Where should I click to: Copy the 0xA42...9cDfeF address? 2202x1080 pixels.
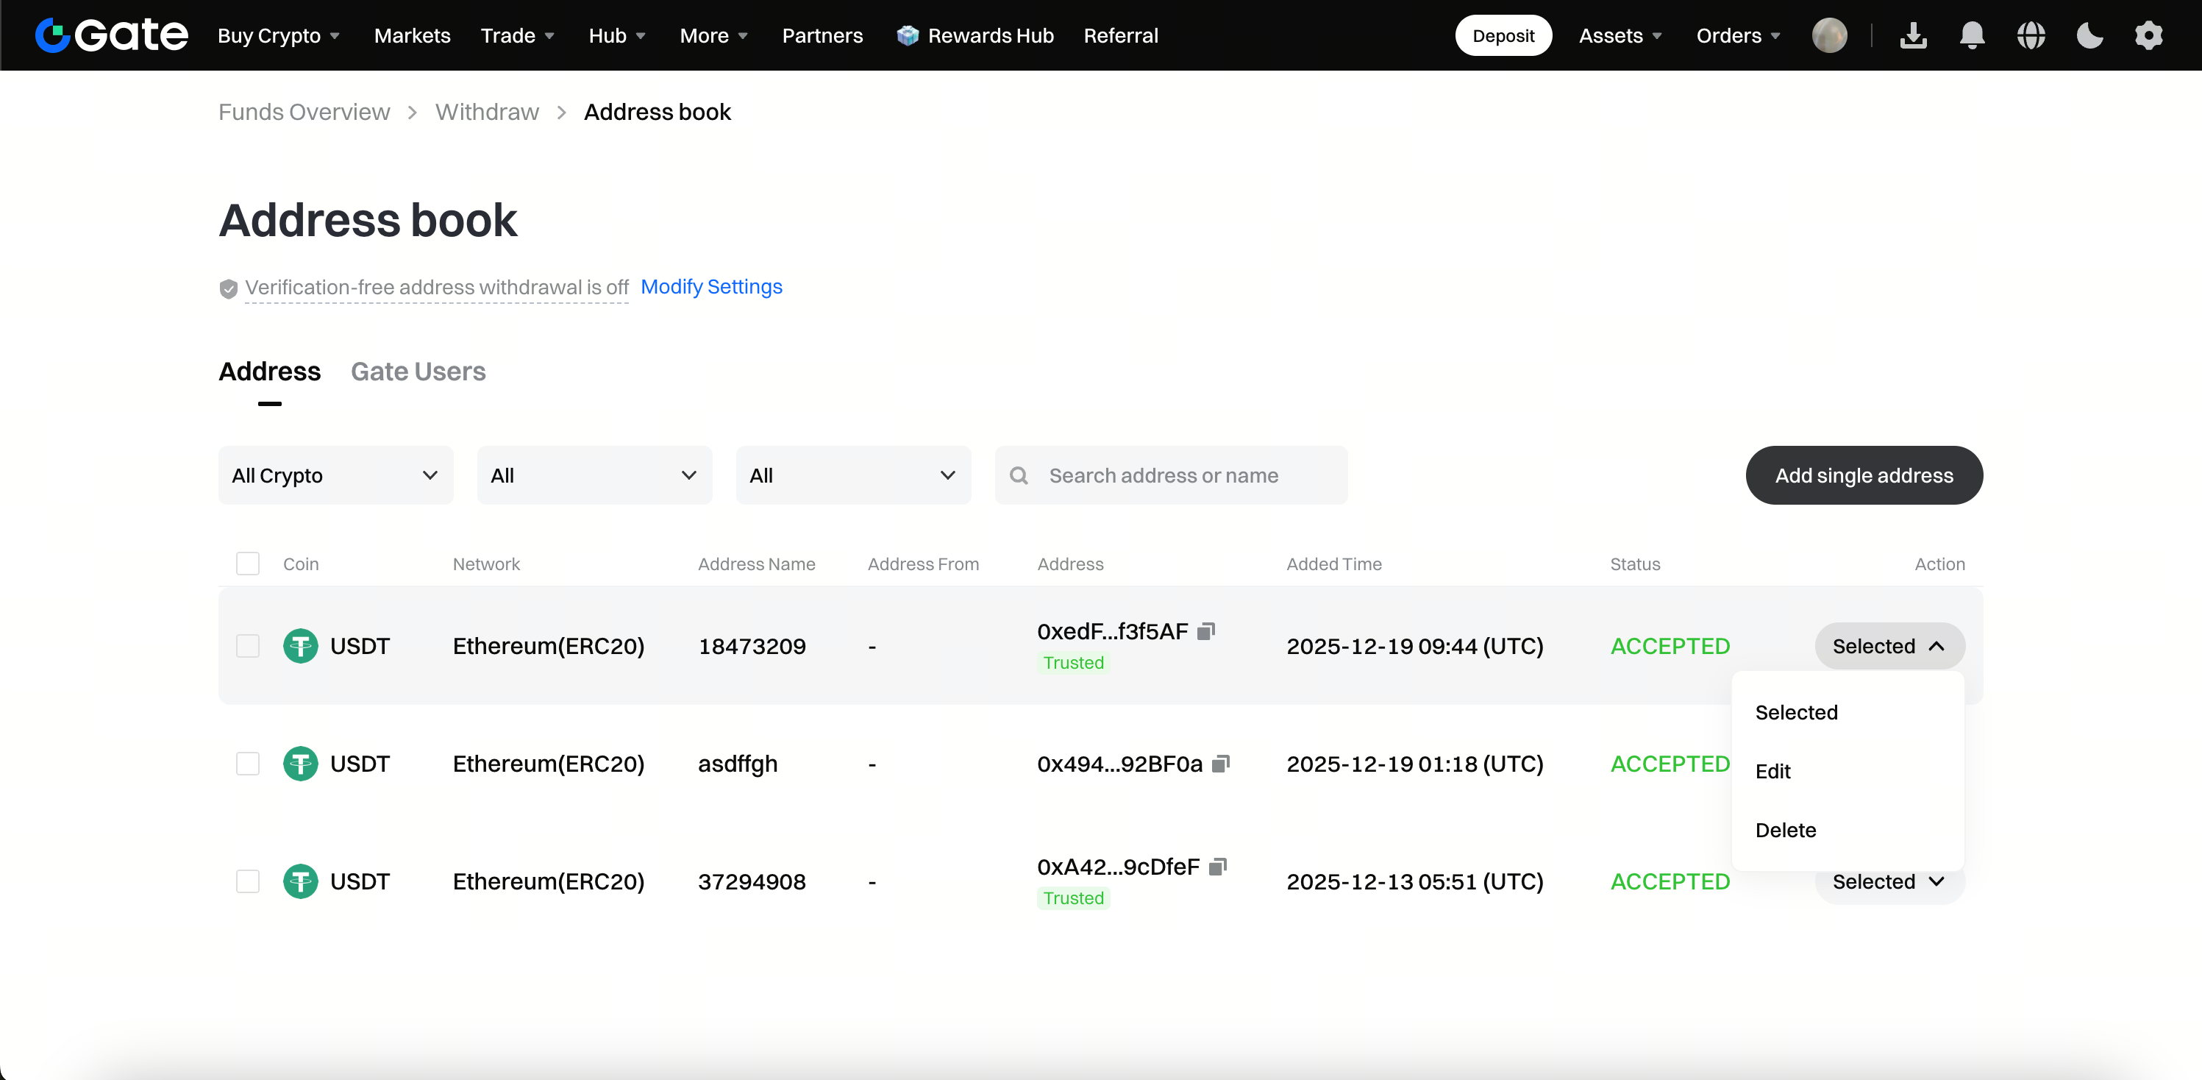click(x=1217, y=866)
